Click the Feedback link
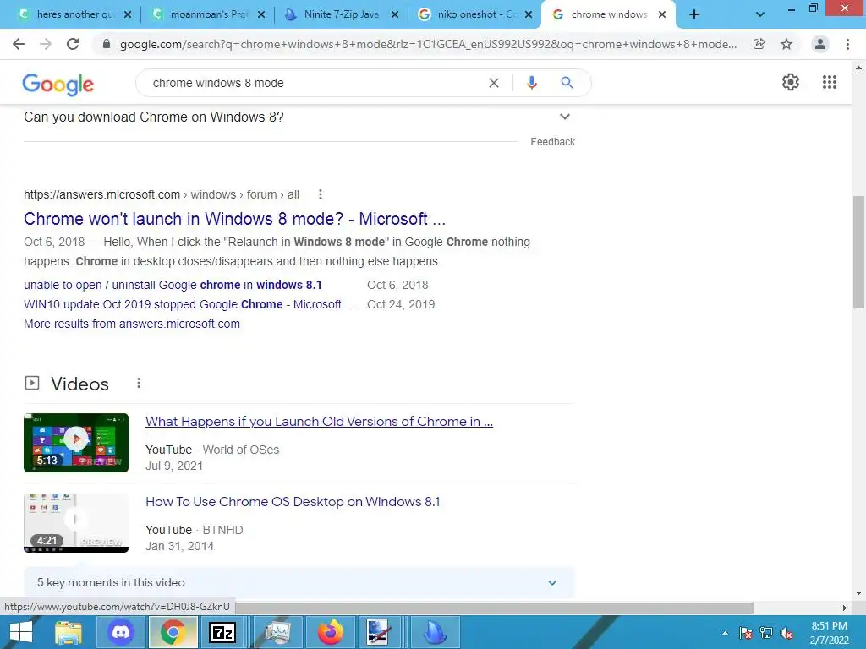This screenshot has width=866, height=649. [x=552, y=142]
